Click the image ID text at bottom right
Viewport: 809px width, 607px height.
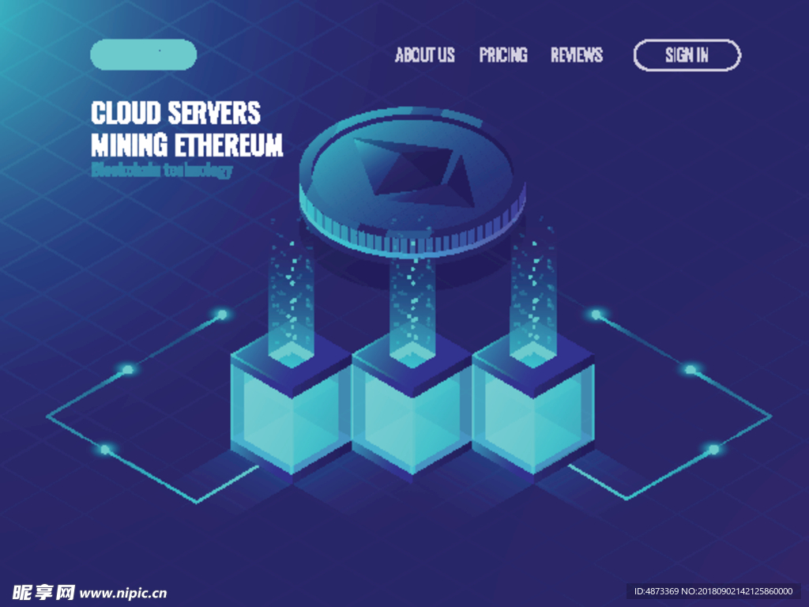[713, 591]
